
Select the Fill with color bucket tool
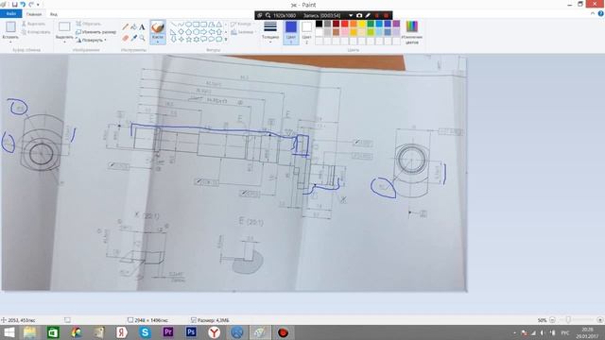134,27
